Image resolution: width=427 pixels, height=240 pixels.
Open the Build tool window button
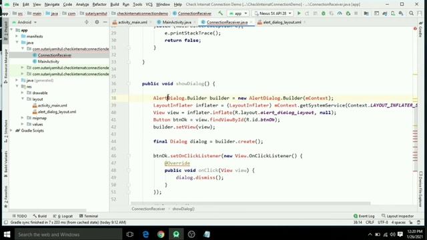pyautogui.click(x=40, y=216)
